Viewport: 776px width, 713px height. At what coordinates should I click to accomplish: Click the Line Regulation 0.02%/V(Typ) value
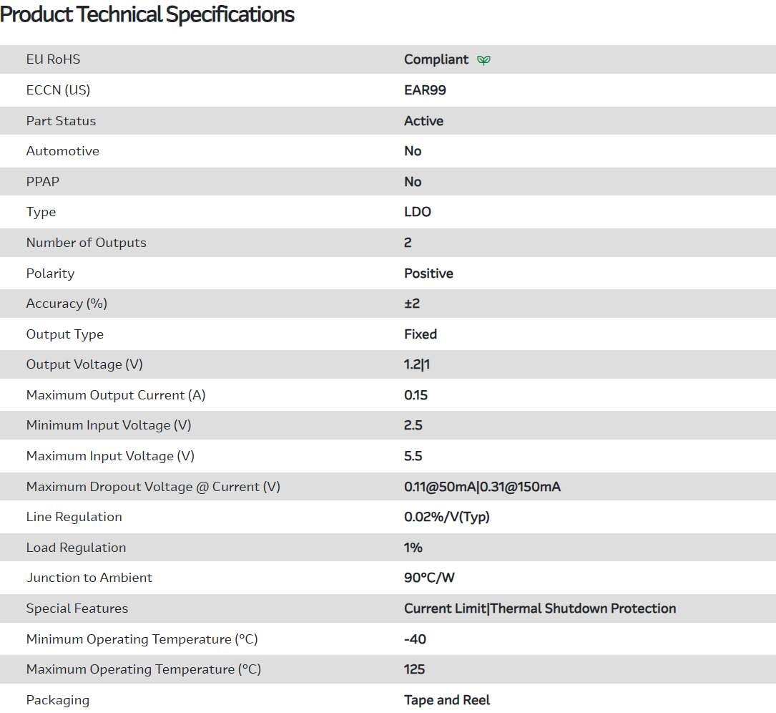(x=447, y=517)
